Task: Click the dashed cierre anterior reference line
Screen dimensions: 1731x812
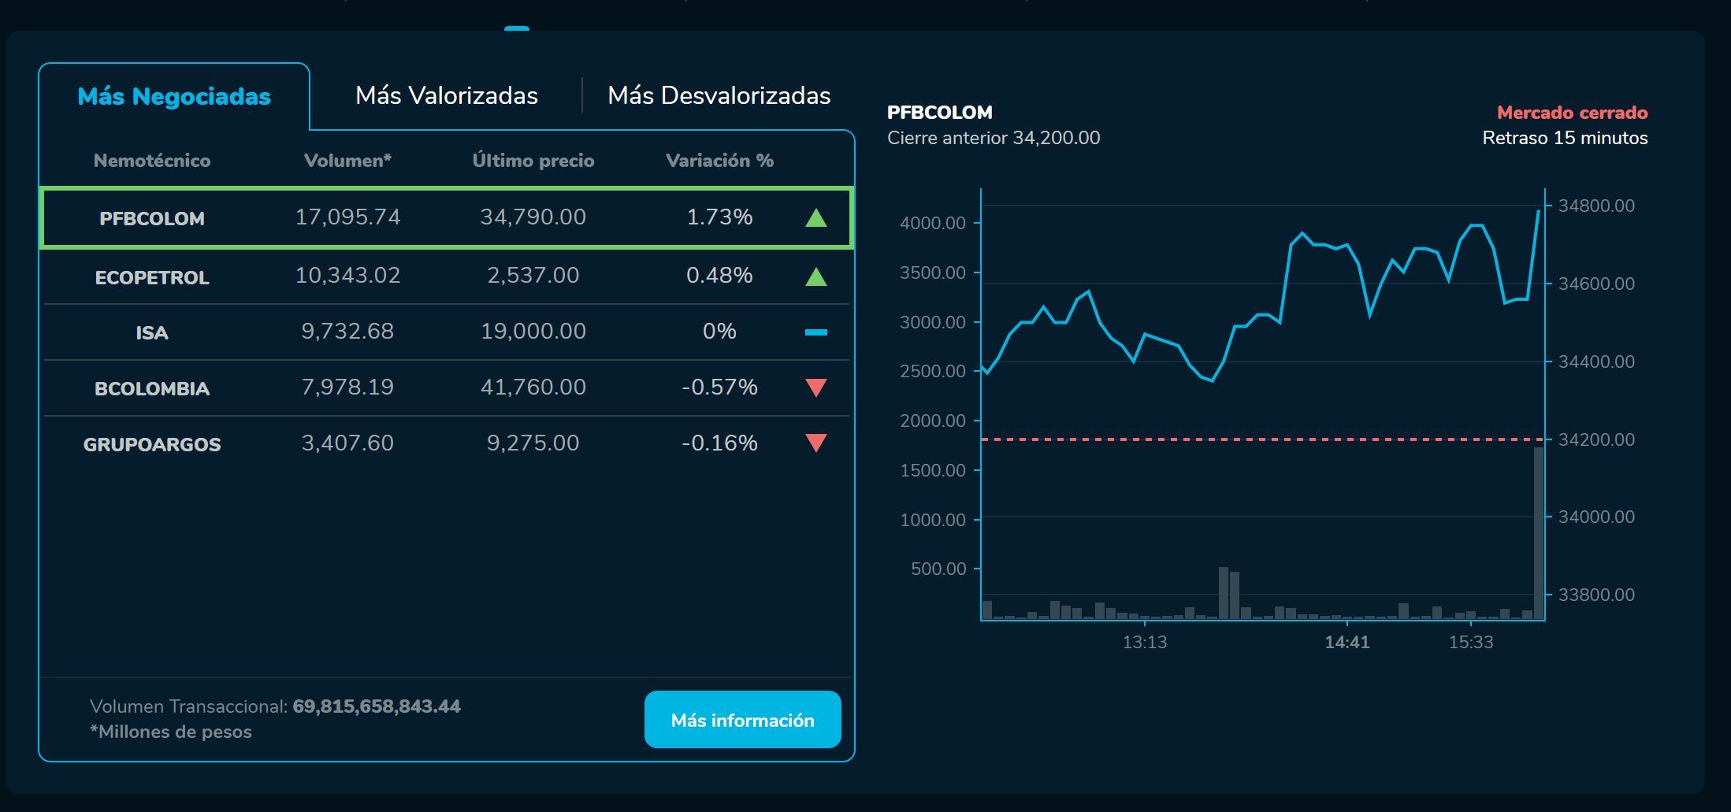Action: [1261, 439]
